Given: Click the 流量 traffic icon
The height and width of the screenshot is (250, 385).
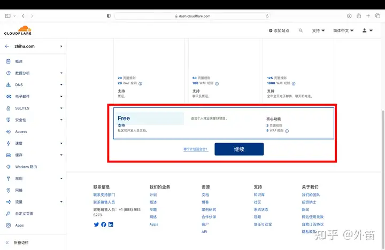Looking at the screenshot, I should coord(9,202).
